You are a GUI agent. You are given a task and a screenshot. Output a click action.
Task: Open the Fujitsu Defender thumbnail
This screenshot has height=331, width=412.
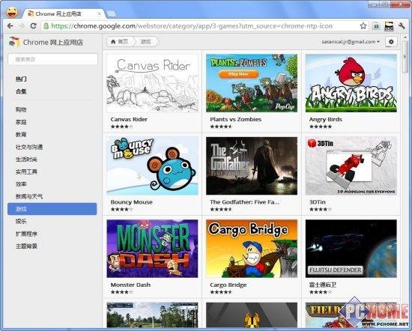point(351,249)
